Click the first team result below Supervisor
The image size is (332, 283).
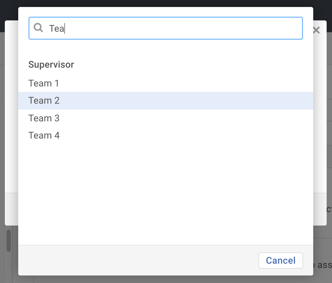coord(44,83)
